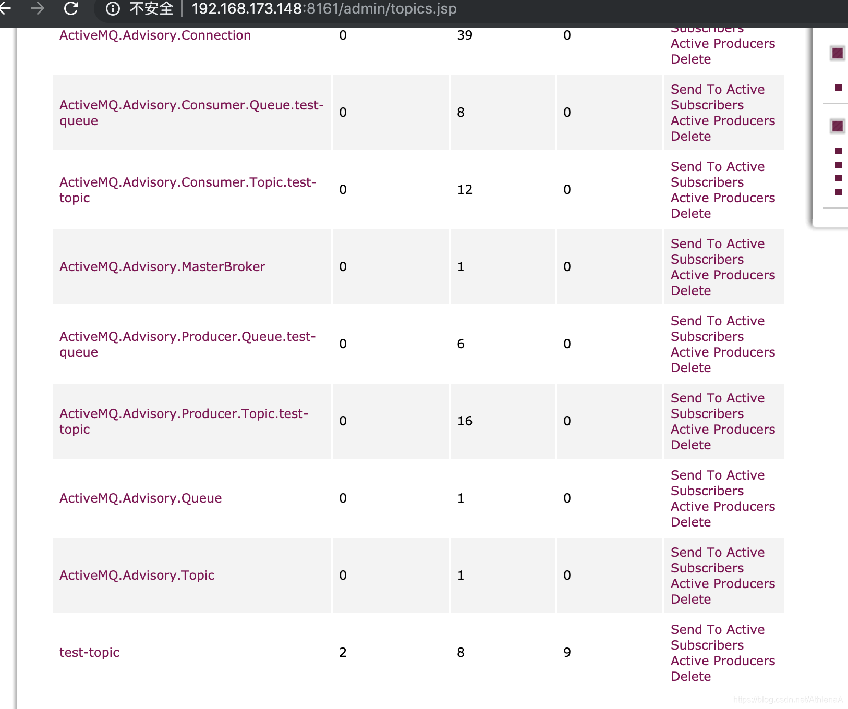Open ActiveMQ.Advisory.Consumer.Queue.test-queue topic

[191, 113]
